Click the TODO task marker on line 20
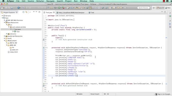172x96 pixels. point(44,40)
